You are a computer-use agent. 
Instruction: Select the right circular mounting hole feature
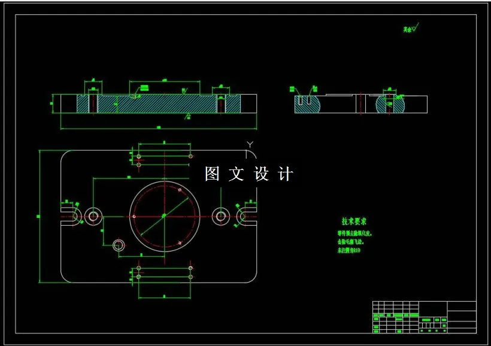221,216
